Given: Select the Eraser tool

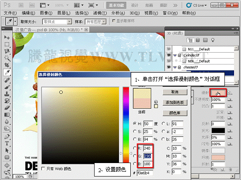Looking at the screenshot, I should coord(7,108).
